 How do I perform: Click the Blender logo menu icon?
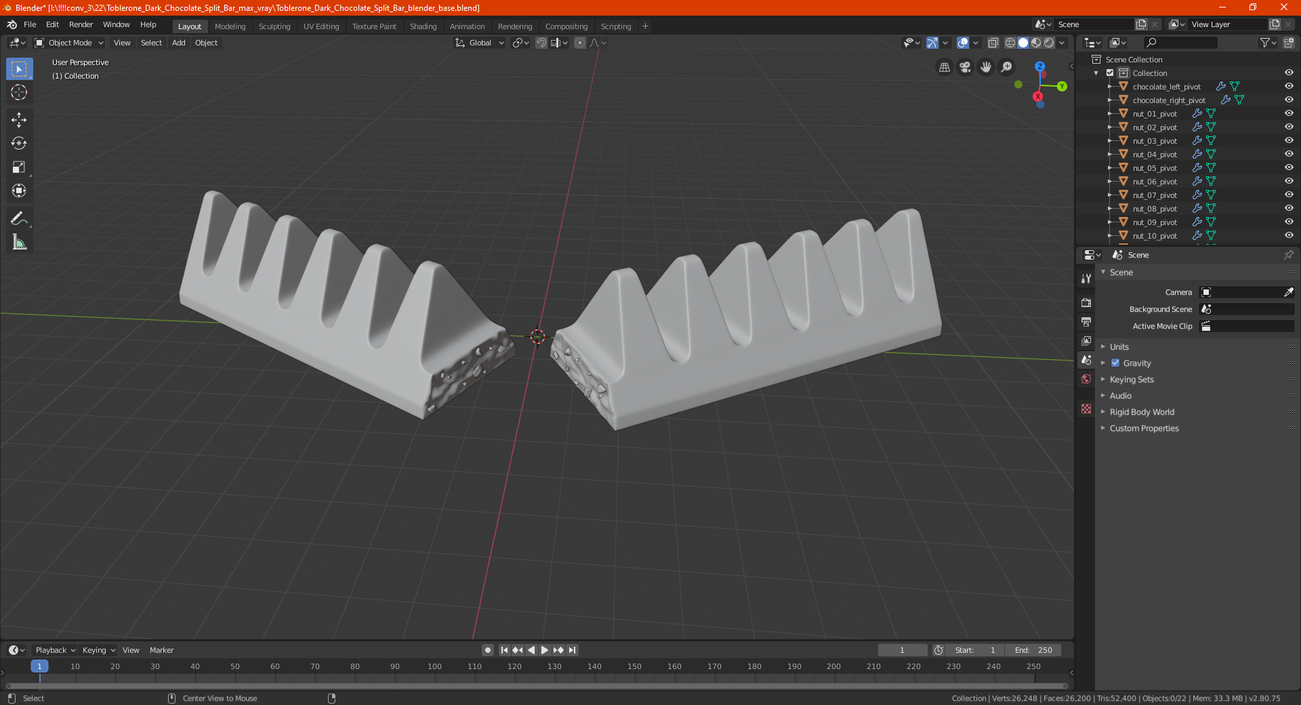tap(12, 24)
